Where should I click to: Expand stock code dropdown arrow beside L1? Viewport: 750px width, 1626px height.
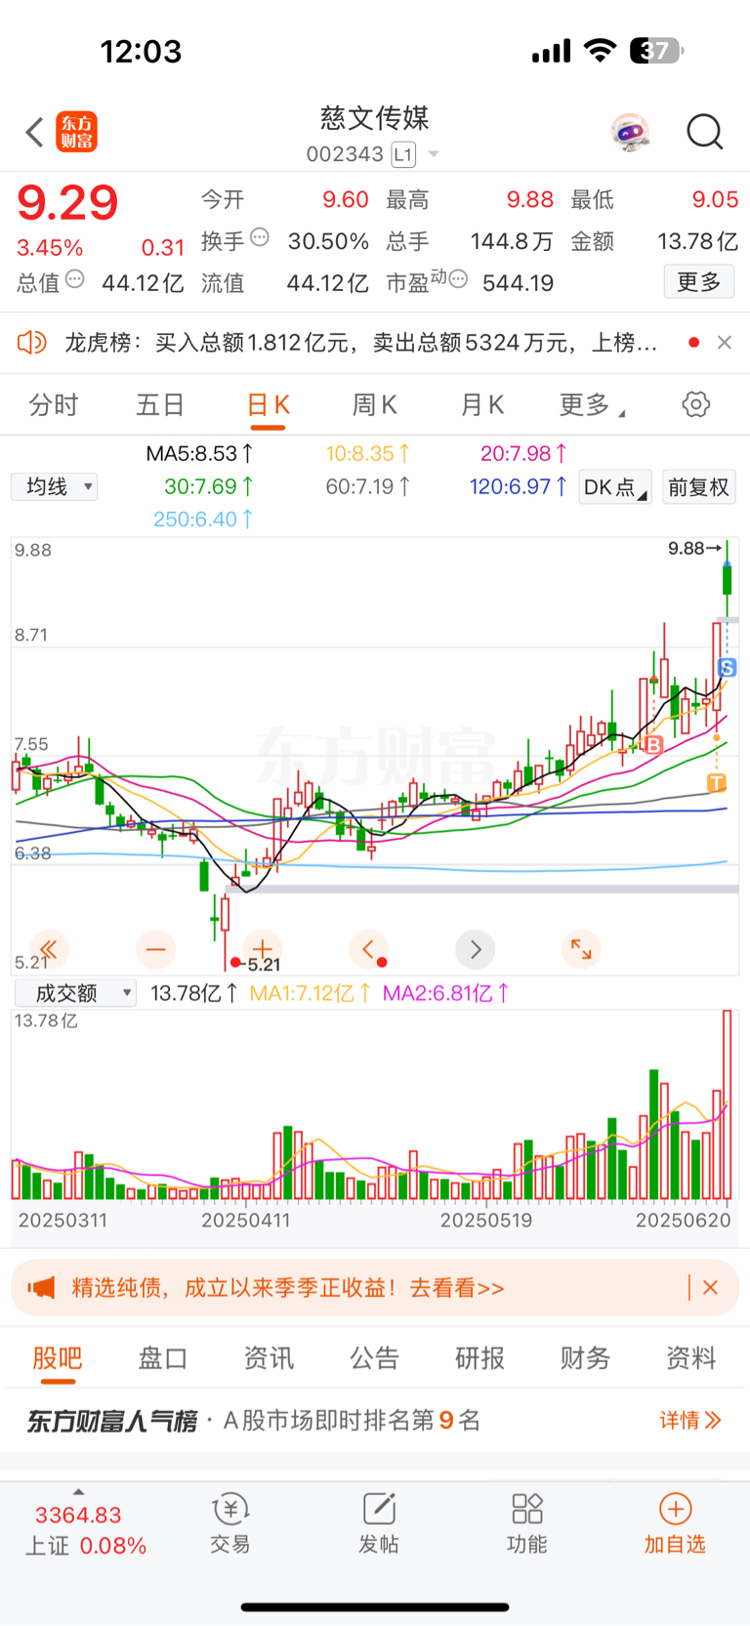tap(434, 154)
